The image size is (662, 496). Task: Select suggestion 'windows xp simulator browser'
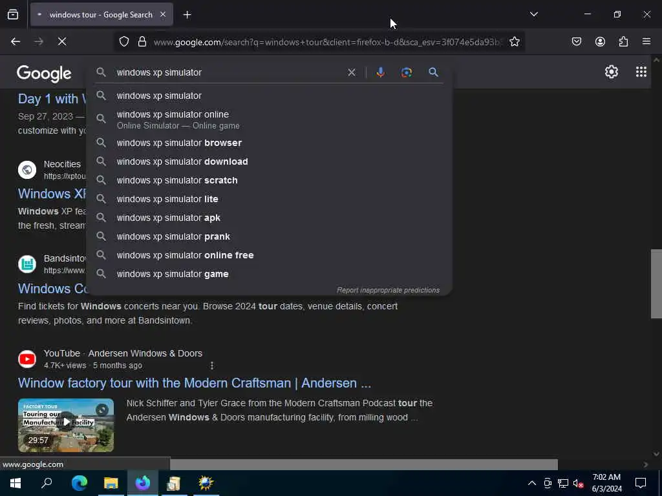269,143
